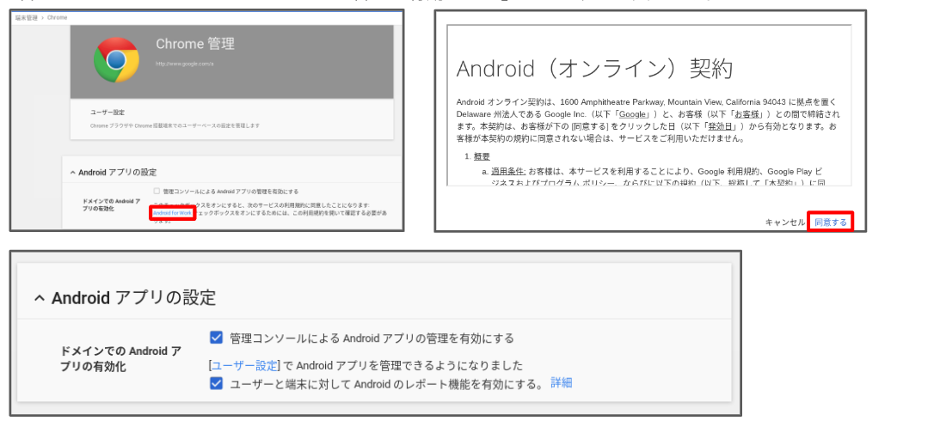
Task: Click the Chrome 管理 title text
Action: pos(194,44)
